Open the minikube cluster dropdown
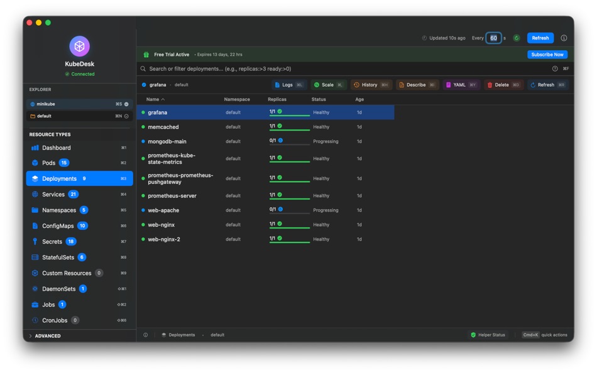Image resolution: width=597 pixels, height=373 pixels. (x=79, y=104)
